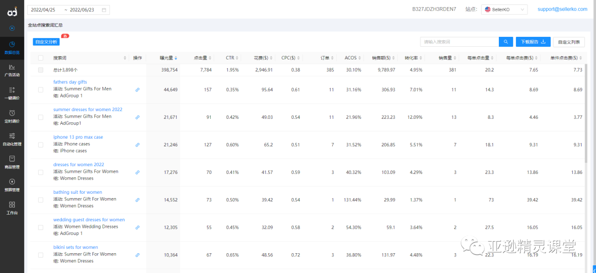Screen dimensions: 596x273
Task: Click link icon for fathers day gifts
Action: (x=137, y=89)
